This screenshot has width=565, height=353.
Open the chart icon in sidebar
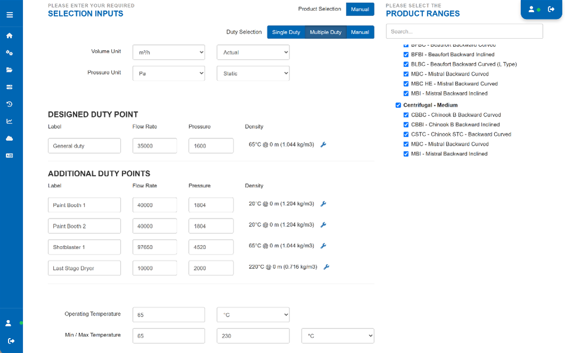(10, 121)
